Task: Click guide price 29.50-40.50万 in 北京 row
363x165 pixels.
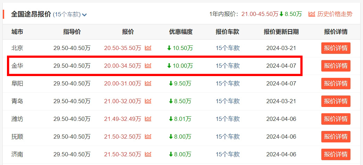Action: coord(72,48)
